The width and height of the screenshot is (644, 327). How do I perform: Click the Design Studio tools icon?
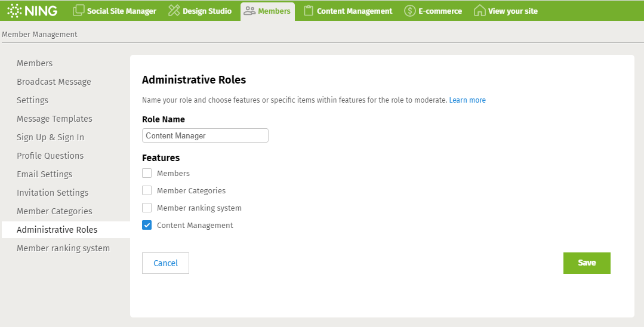pos(174,11)
